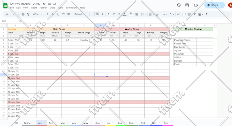This screenshot has width=232, height=126.
Task: Open the Insert menu
Action: pyautogui.click(x=34, y=8)
